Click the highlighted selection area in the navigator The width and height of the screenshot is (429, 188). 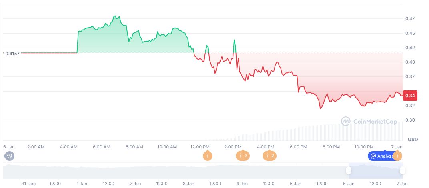[375, 171]
